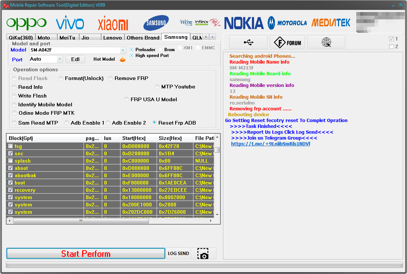The width and height of the screenshot is (407, 274).
Task: Click the abootbak start address 0xE000000
Action: click(135, 175)
